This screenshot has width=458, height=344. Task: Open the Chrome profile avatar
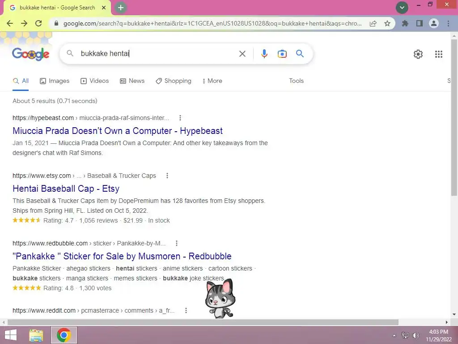click(x=434, y=23)
